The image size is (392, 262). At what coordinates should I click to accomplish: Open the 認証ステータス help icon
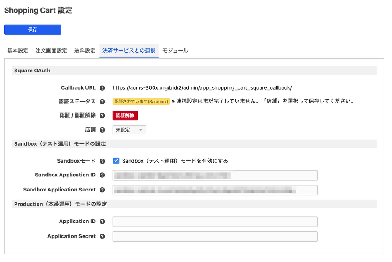coord(102,102)
